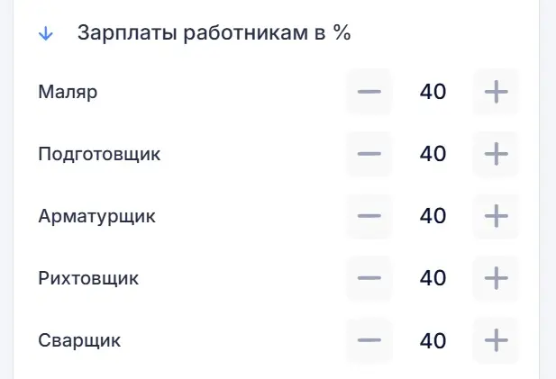Viewport: 556px width, 379px height.
Task: Click the Зарплаты работникам в % heading
Action: coord(214,34)
